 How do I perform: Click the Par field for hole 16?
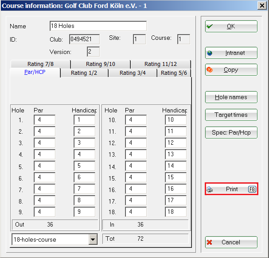coord(136,189)
